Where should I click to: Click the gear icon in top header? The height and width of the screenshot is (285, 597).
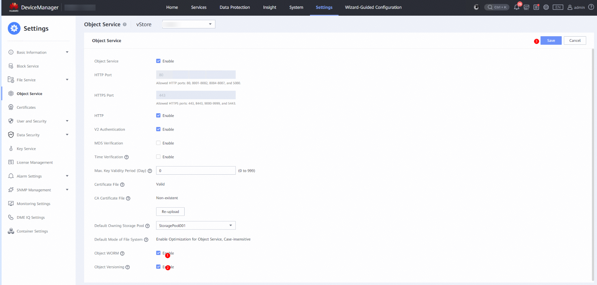pyautogui.click(x=546, y=7)
